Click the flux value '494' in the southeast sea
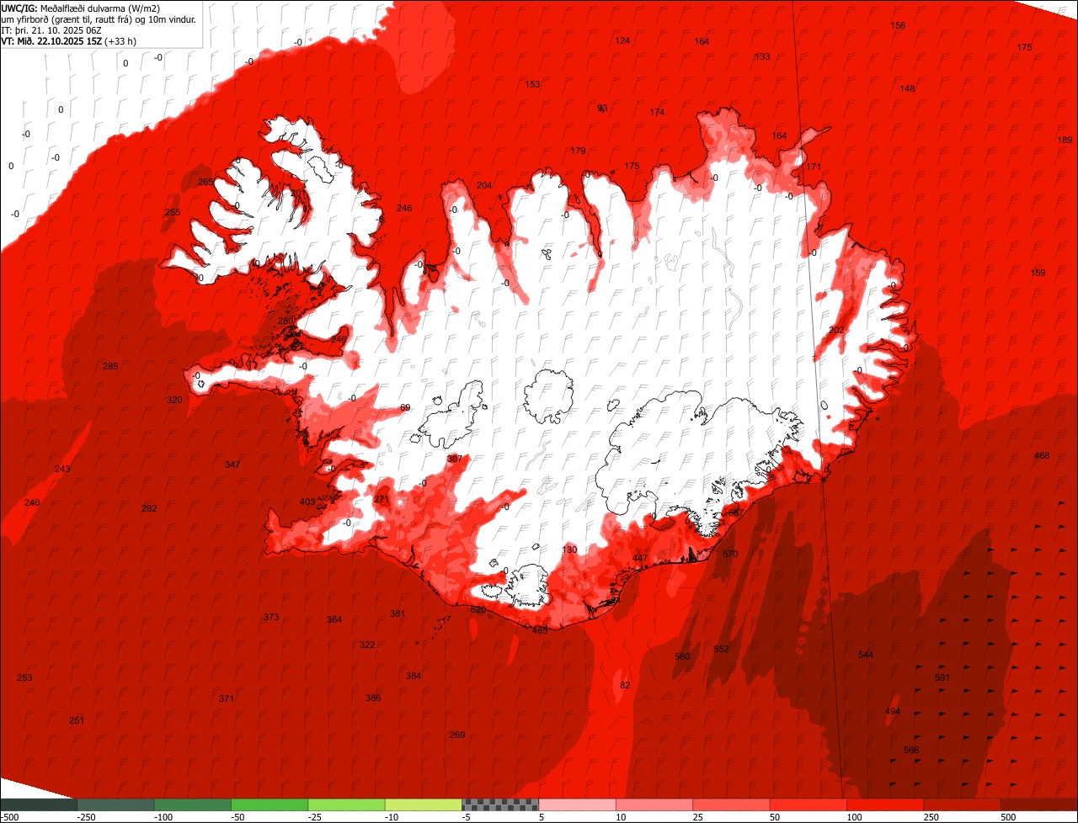 pos(893,711)
